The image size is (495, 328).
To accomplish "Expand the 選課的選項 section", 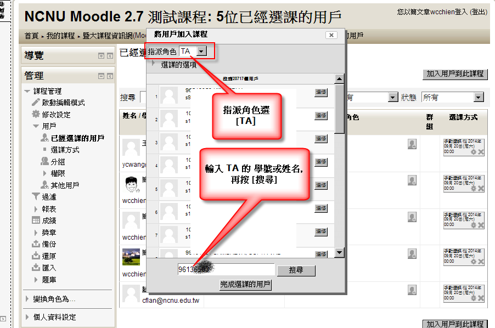I will [154, 65].
